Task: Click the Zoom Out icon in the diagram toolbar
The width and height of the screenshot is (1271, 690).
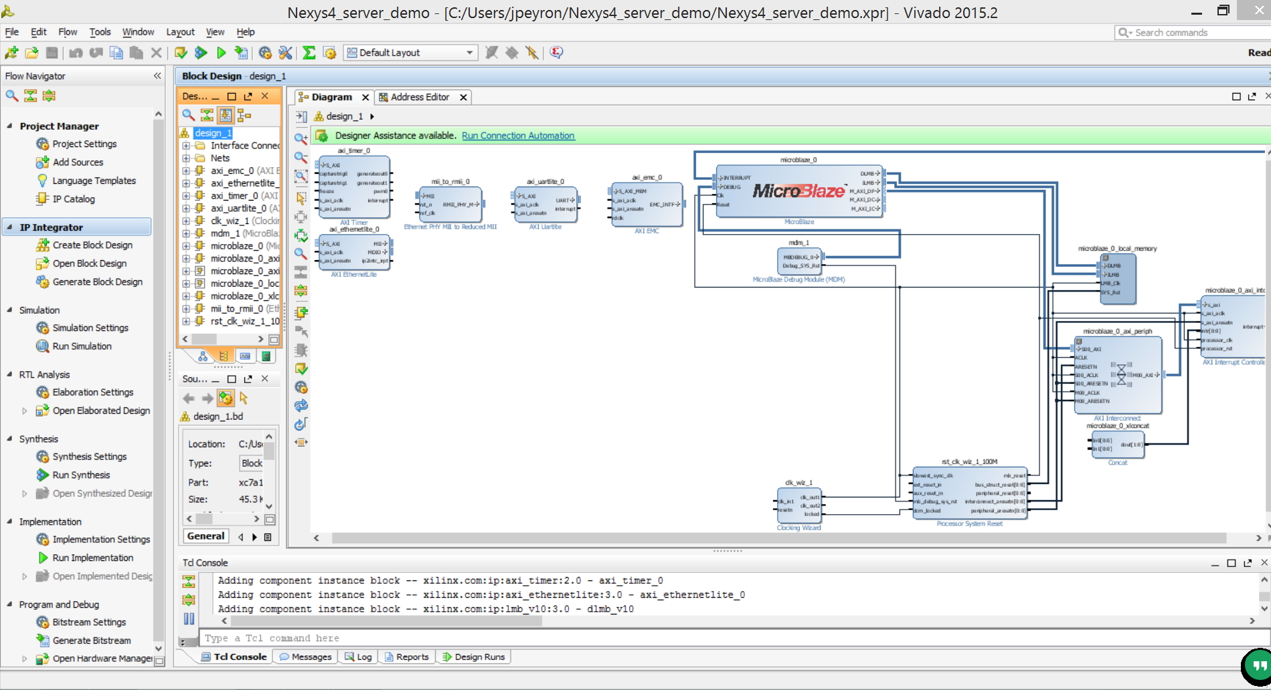Action: point(301,158)
